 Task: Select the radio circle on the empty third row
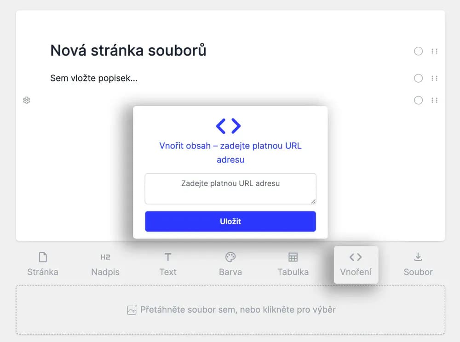[418, 100]
